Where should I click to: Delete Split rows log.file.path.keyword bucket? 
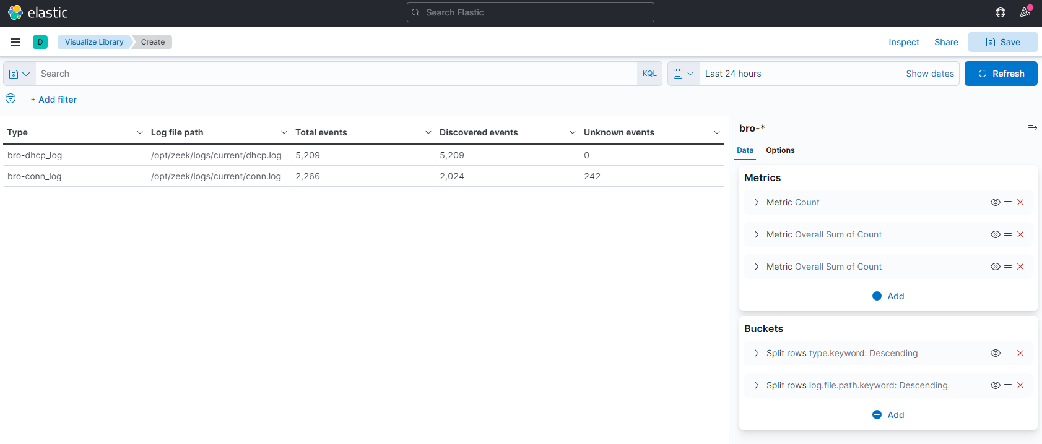tap(1020, 385)
